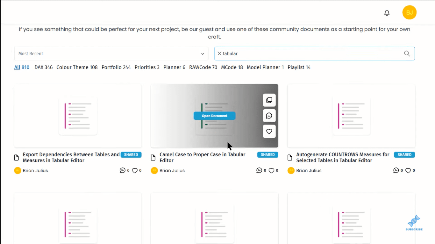Viewport: 435px width, 244px height.
Task: Filter by Playlist 14
Action: pyautogui.click(x=299, y=67)
